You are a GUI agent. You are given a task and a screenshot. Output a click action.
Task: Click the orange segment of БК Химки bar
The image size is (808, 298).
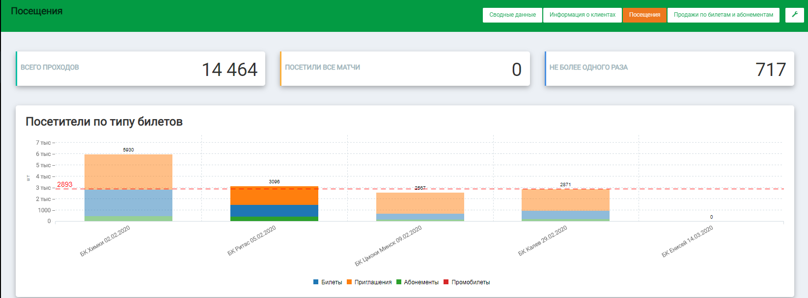[128, 172]
